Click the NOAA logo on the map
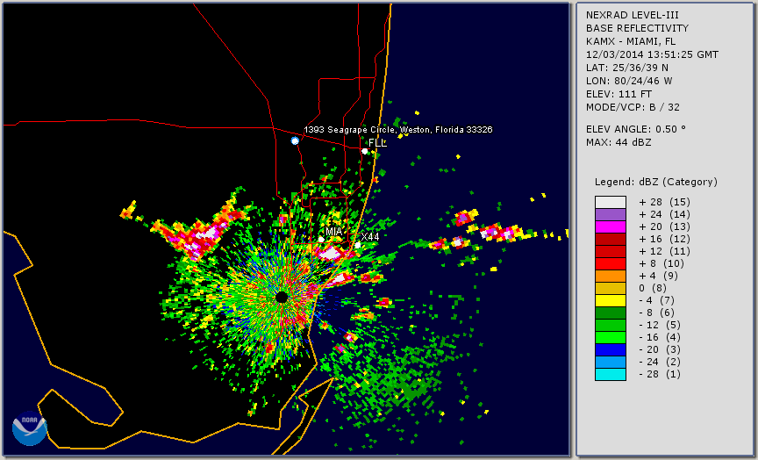758x460 pixels. tap(30, 428)
